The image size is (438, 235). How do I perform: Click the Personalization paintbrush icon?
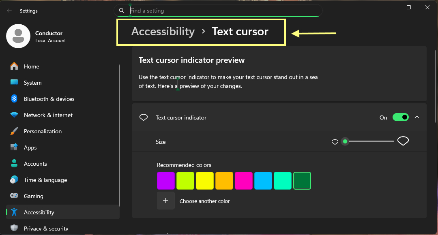(x=14, y=131)
